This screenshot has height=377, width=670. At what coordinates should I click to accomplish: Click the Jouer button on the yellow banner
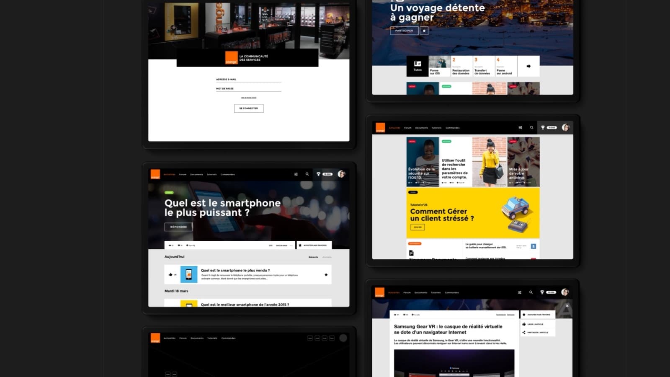[x=417, y=227]
